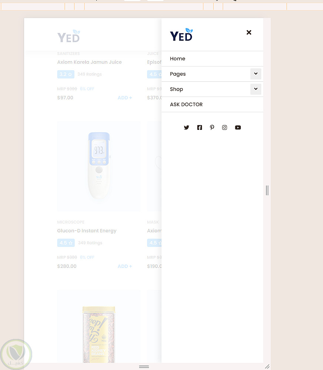Viewport: 323px width, 370px height.
Task: Click the thermometer product thumbnail
Action: pos(99,166)
